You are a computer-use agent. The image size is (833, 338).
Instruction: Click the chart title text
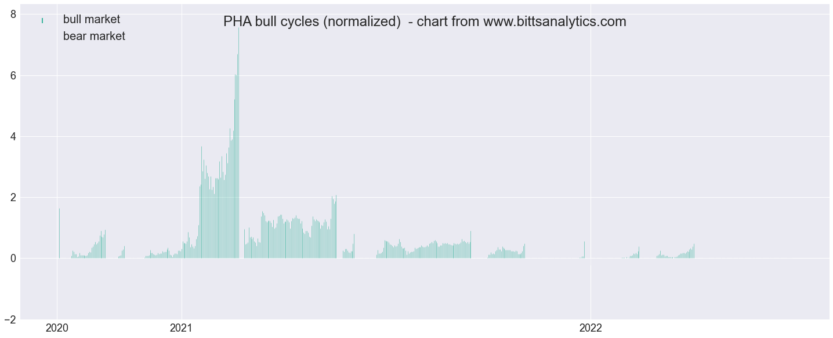[425, 22]
